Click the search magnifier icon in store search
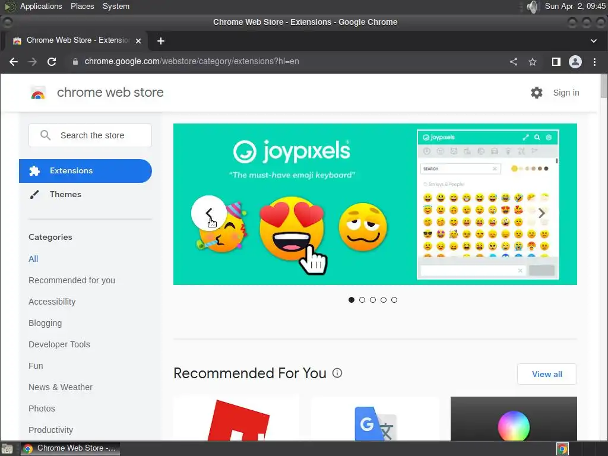 (x=45, y=135)
